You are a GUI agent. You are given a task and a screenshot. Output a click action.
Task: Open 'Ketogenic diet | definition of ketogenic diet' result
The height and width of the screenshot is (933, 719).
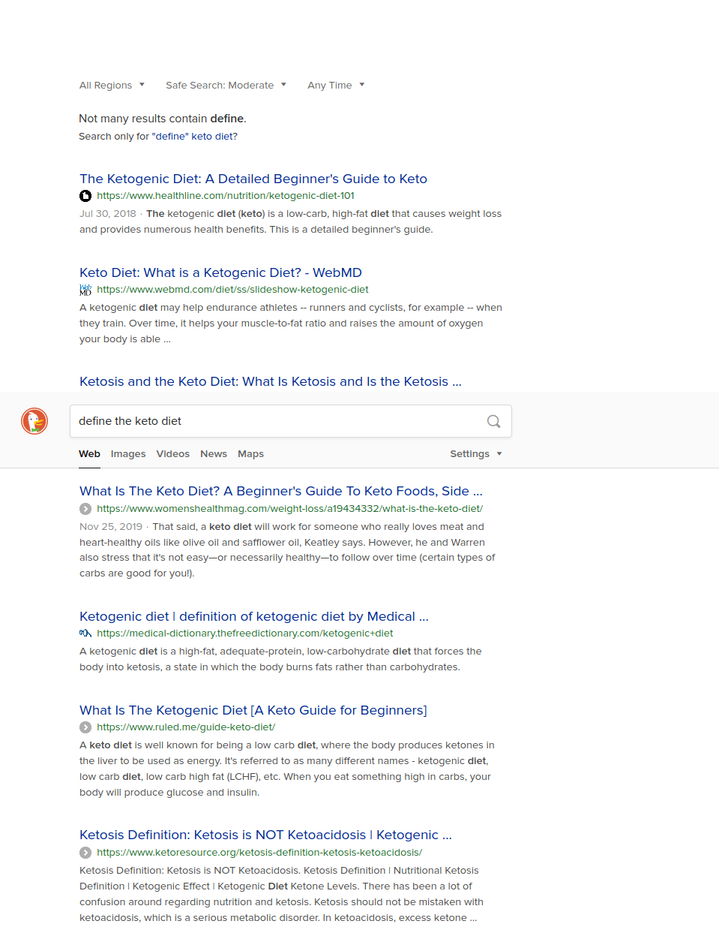pyautogui.click(x=254, y=616)
